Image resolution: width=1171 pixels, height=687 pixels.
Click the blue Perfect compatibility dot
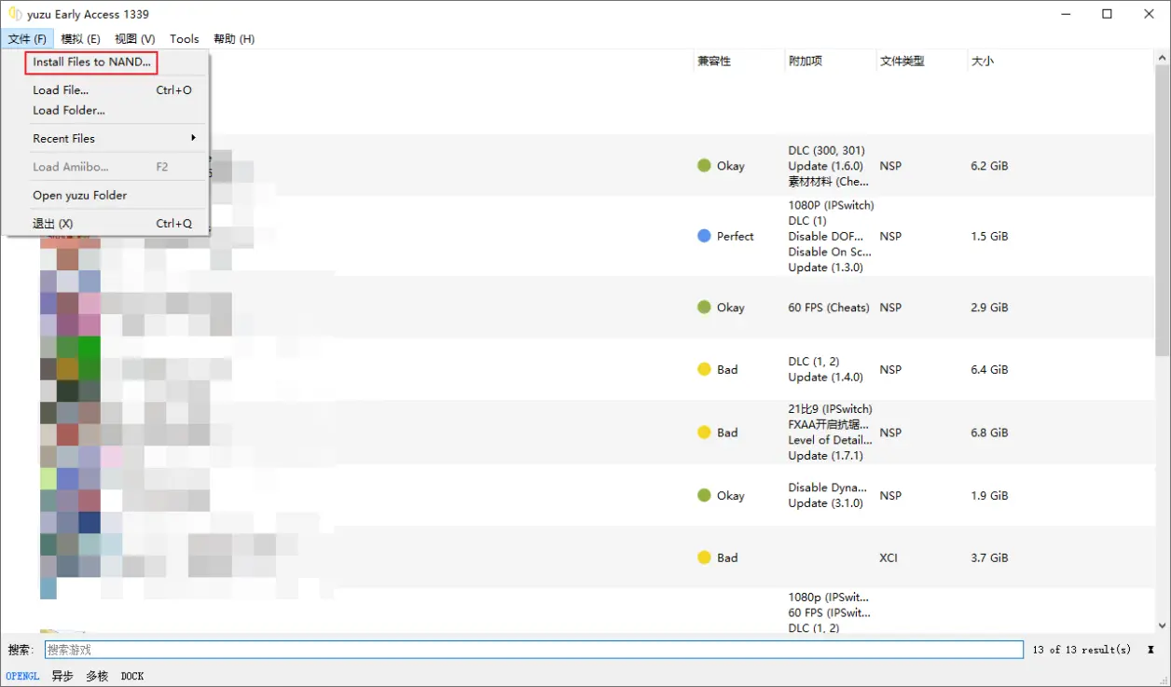(704, 236)
